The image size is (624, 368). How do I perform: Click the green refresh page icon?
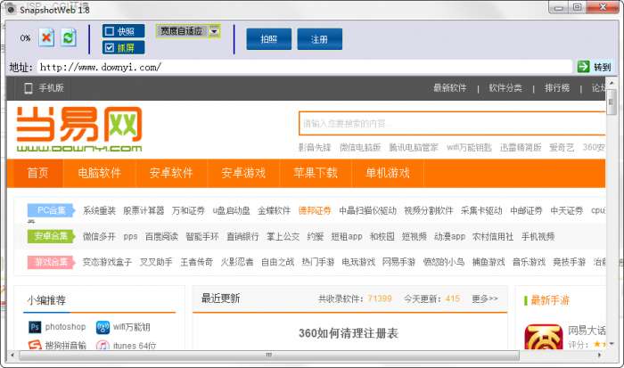point(69,38)
